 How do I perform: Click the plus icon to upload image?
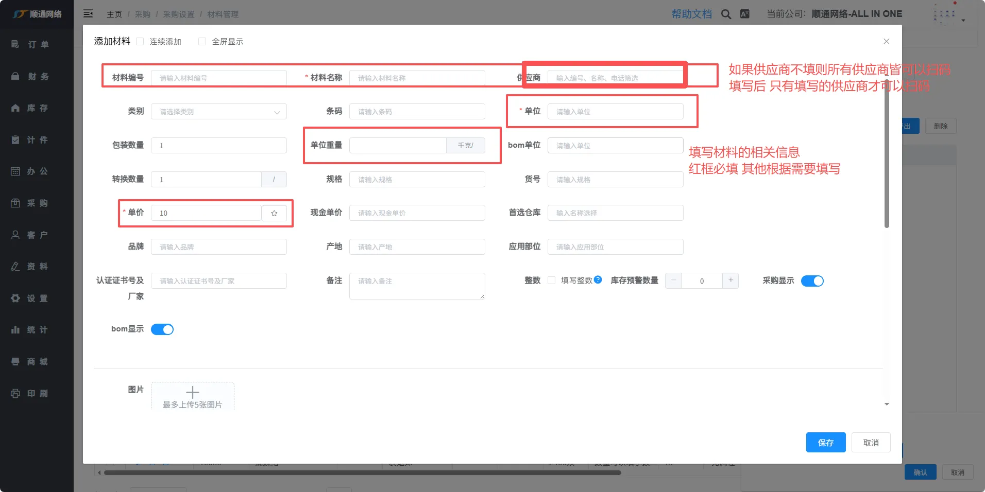[192, 393]
